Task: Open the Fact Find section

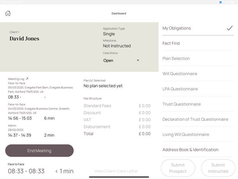Action: pos(198,43)
